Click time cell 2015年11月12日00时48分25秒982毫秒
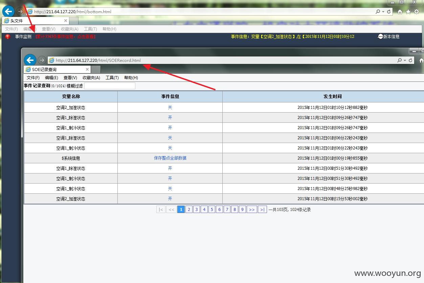The image size is (424, 283). pyautogui.click(x=333, y=189)
